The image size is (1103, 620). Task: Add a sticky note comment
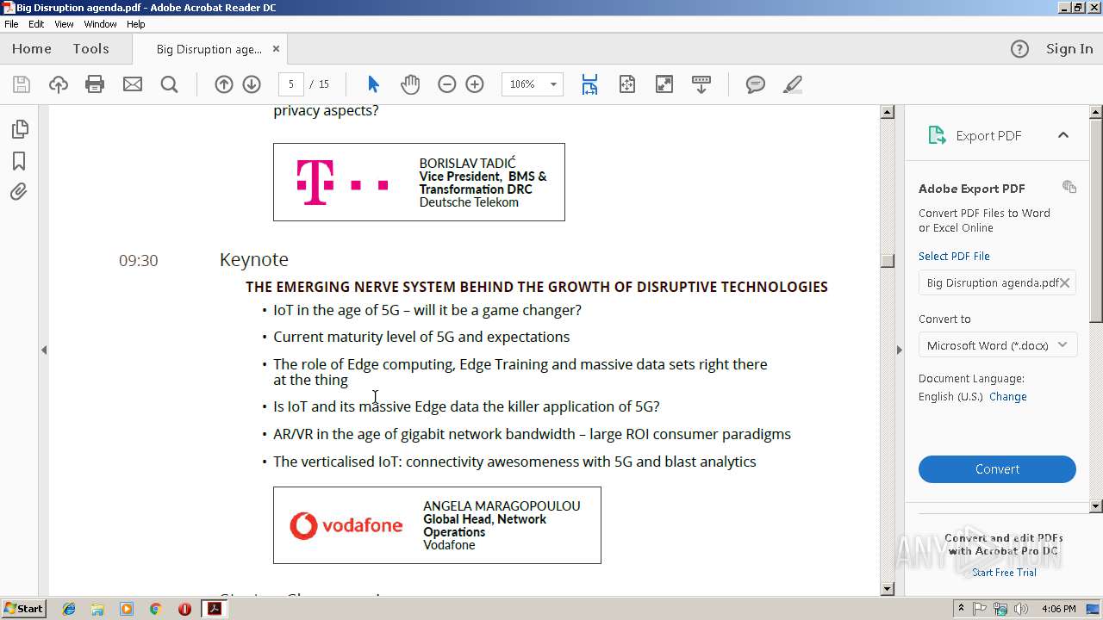point(756,84)
